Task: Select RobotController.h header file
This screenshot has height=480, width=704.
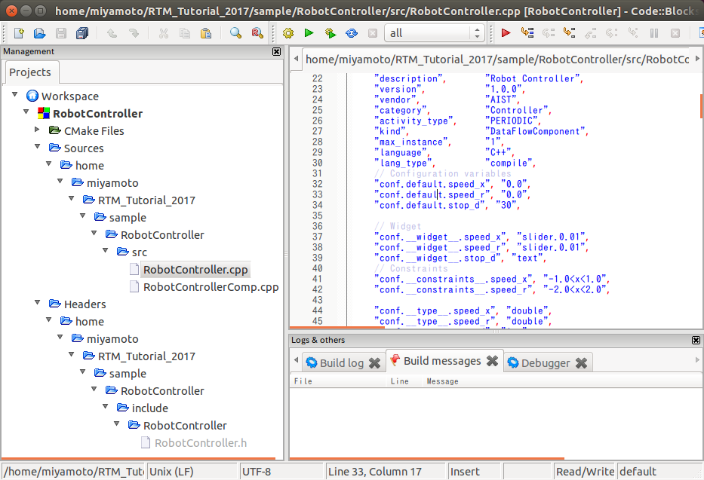Action: point(200,442)
